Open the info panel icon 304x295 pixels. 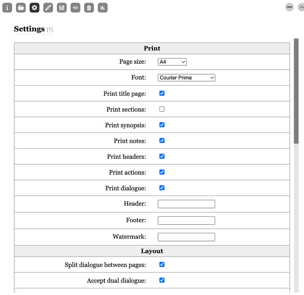point(7,7)
